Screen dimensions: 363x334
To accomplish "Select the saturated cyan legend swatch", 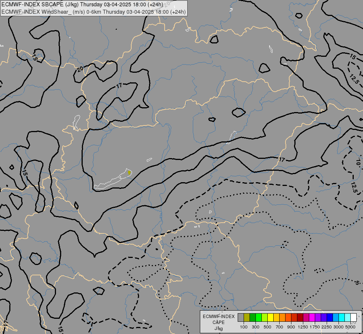I will [x=342, y=318].
